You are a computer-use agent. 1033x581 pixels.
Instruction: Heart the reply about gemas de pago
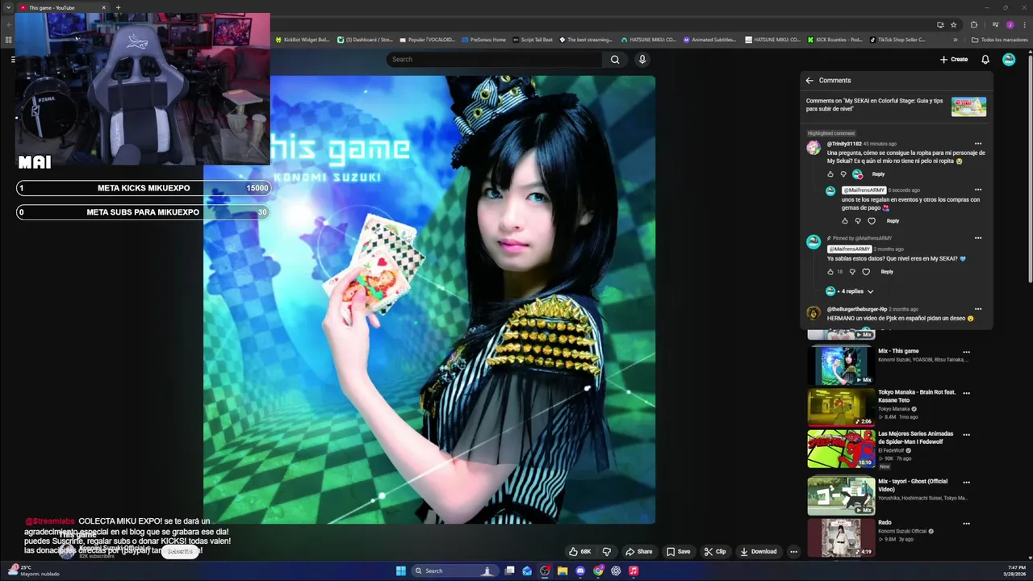(872, 221)
